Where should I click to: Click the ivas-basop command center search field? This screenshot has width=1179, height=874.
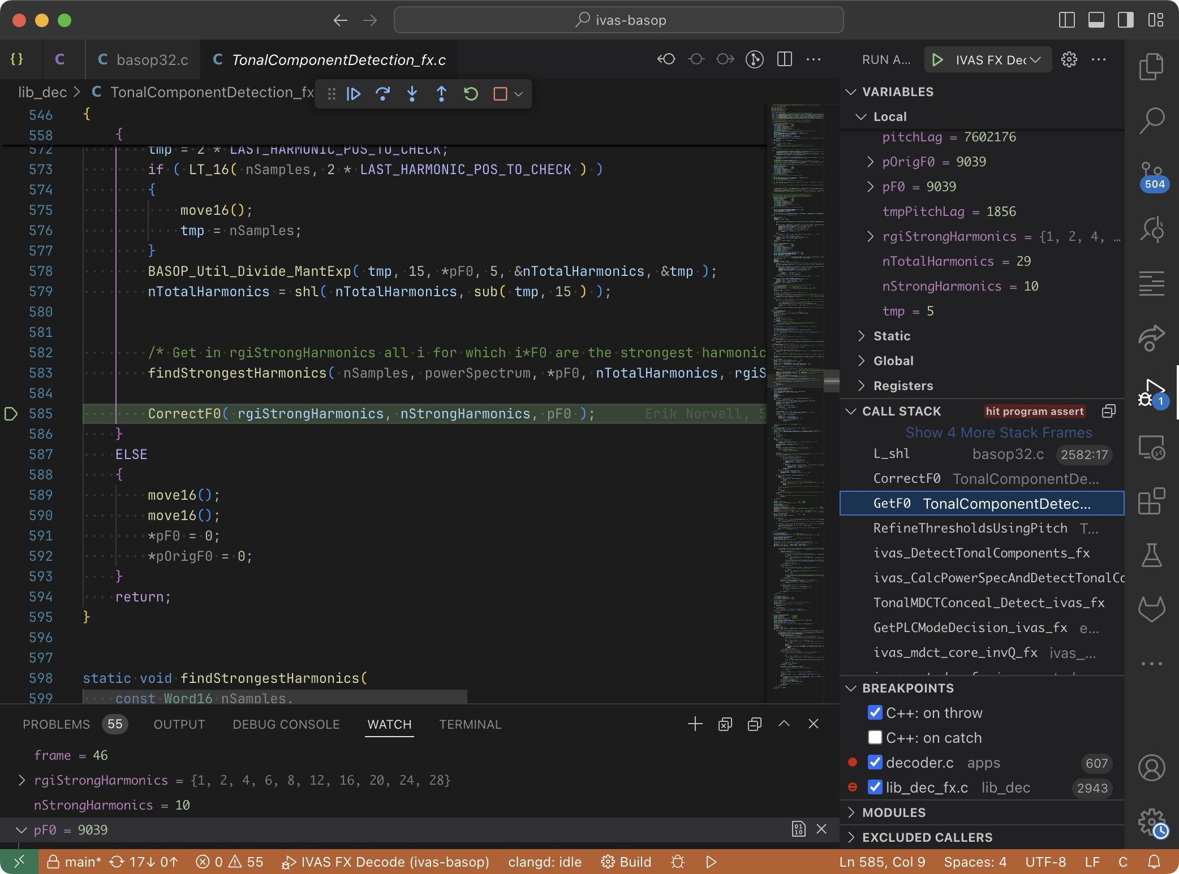point(618,20)
